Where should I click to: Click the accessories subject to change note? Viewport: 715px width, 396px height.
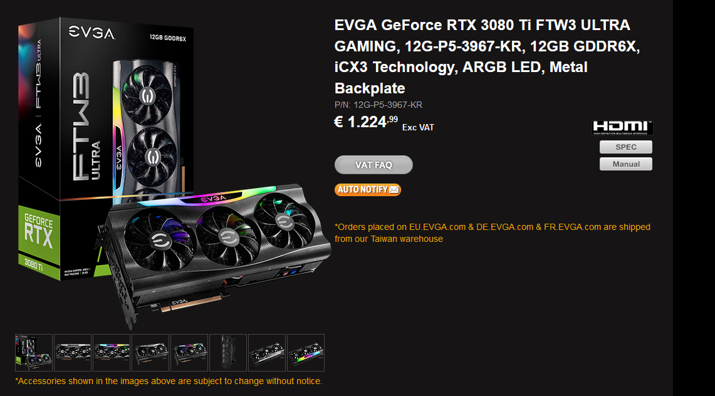[169, 381]
